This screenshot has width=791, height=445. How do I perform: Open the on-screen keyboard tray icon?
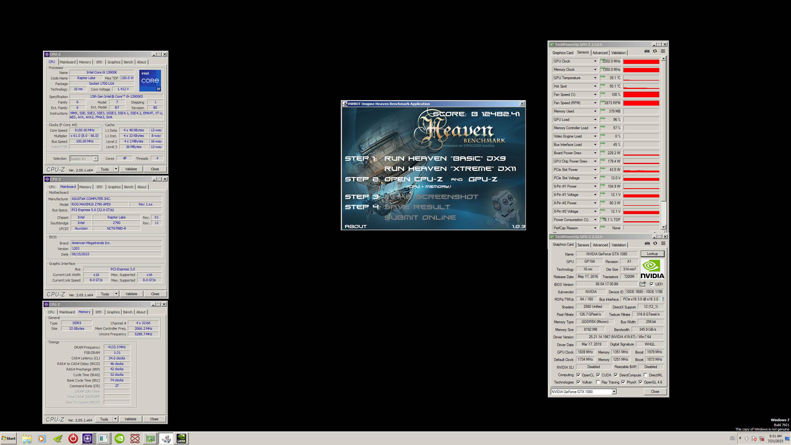pos(732,438)
